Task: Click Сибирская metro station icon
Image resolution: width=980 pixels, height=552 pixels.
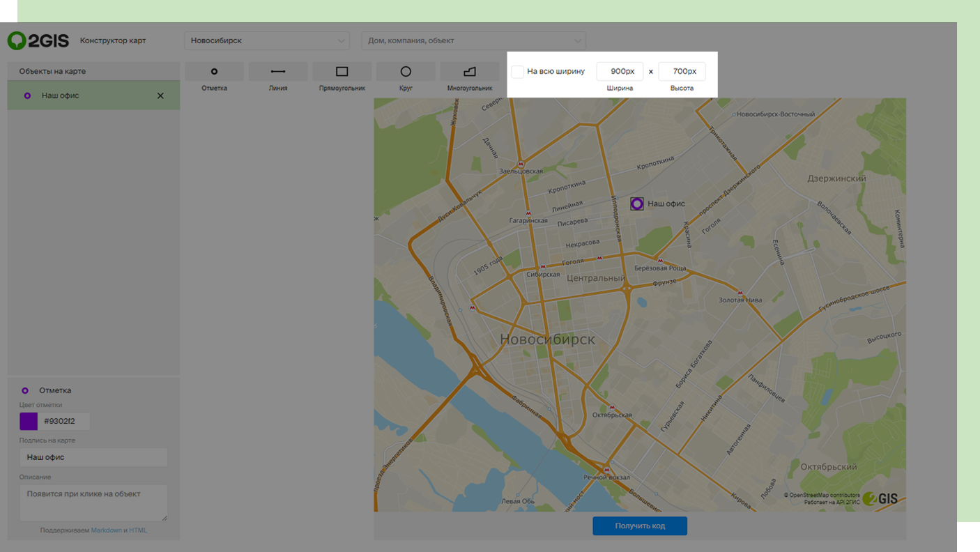Action: (542, 266)
